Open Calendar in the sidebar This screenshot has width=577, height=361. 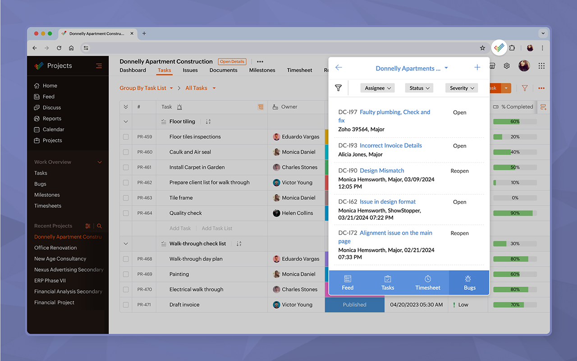[x=53, y=130]
